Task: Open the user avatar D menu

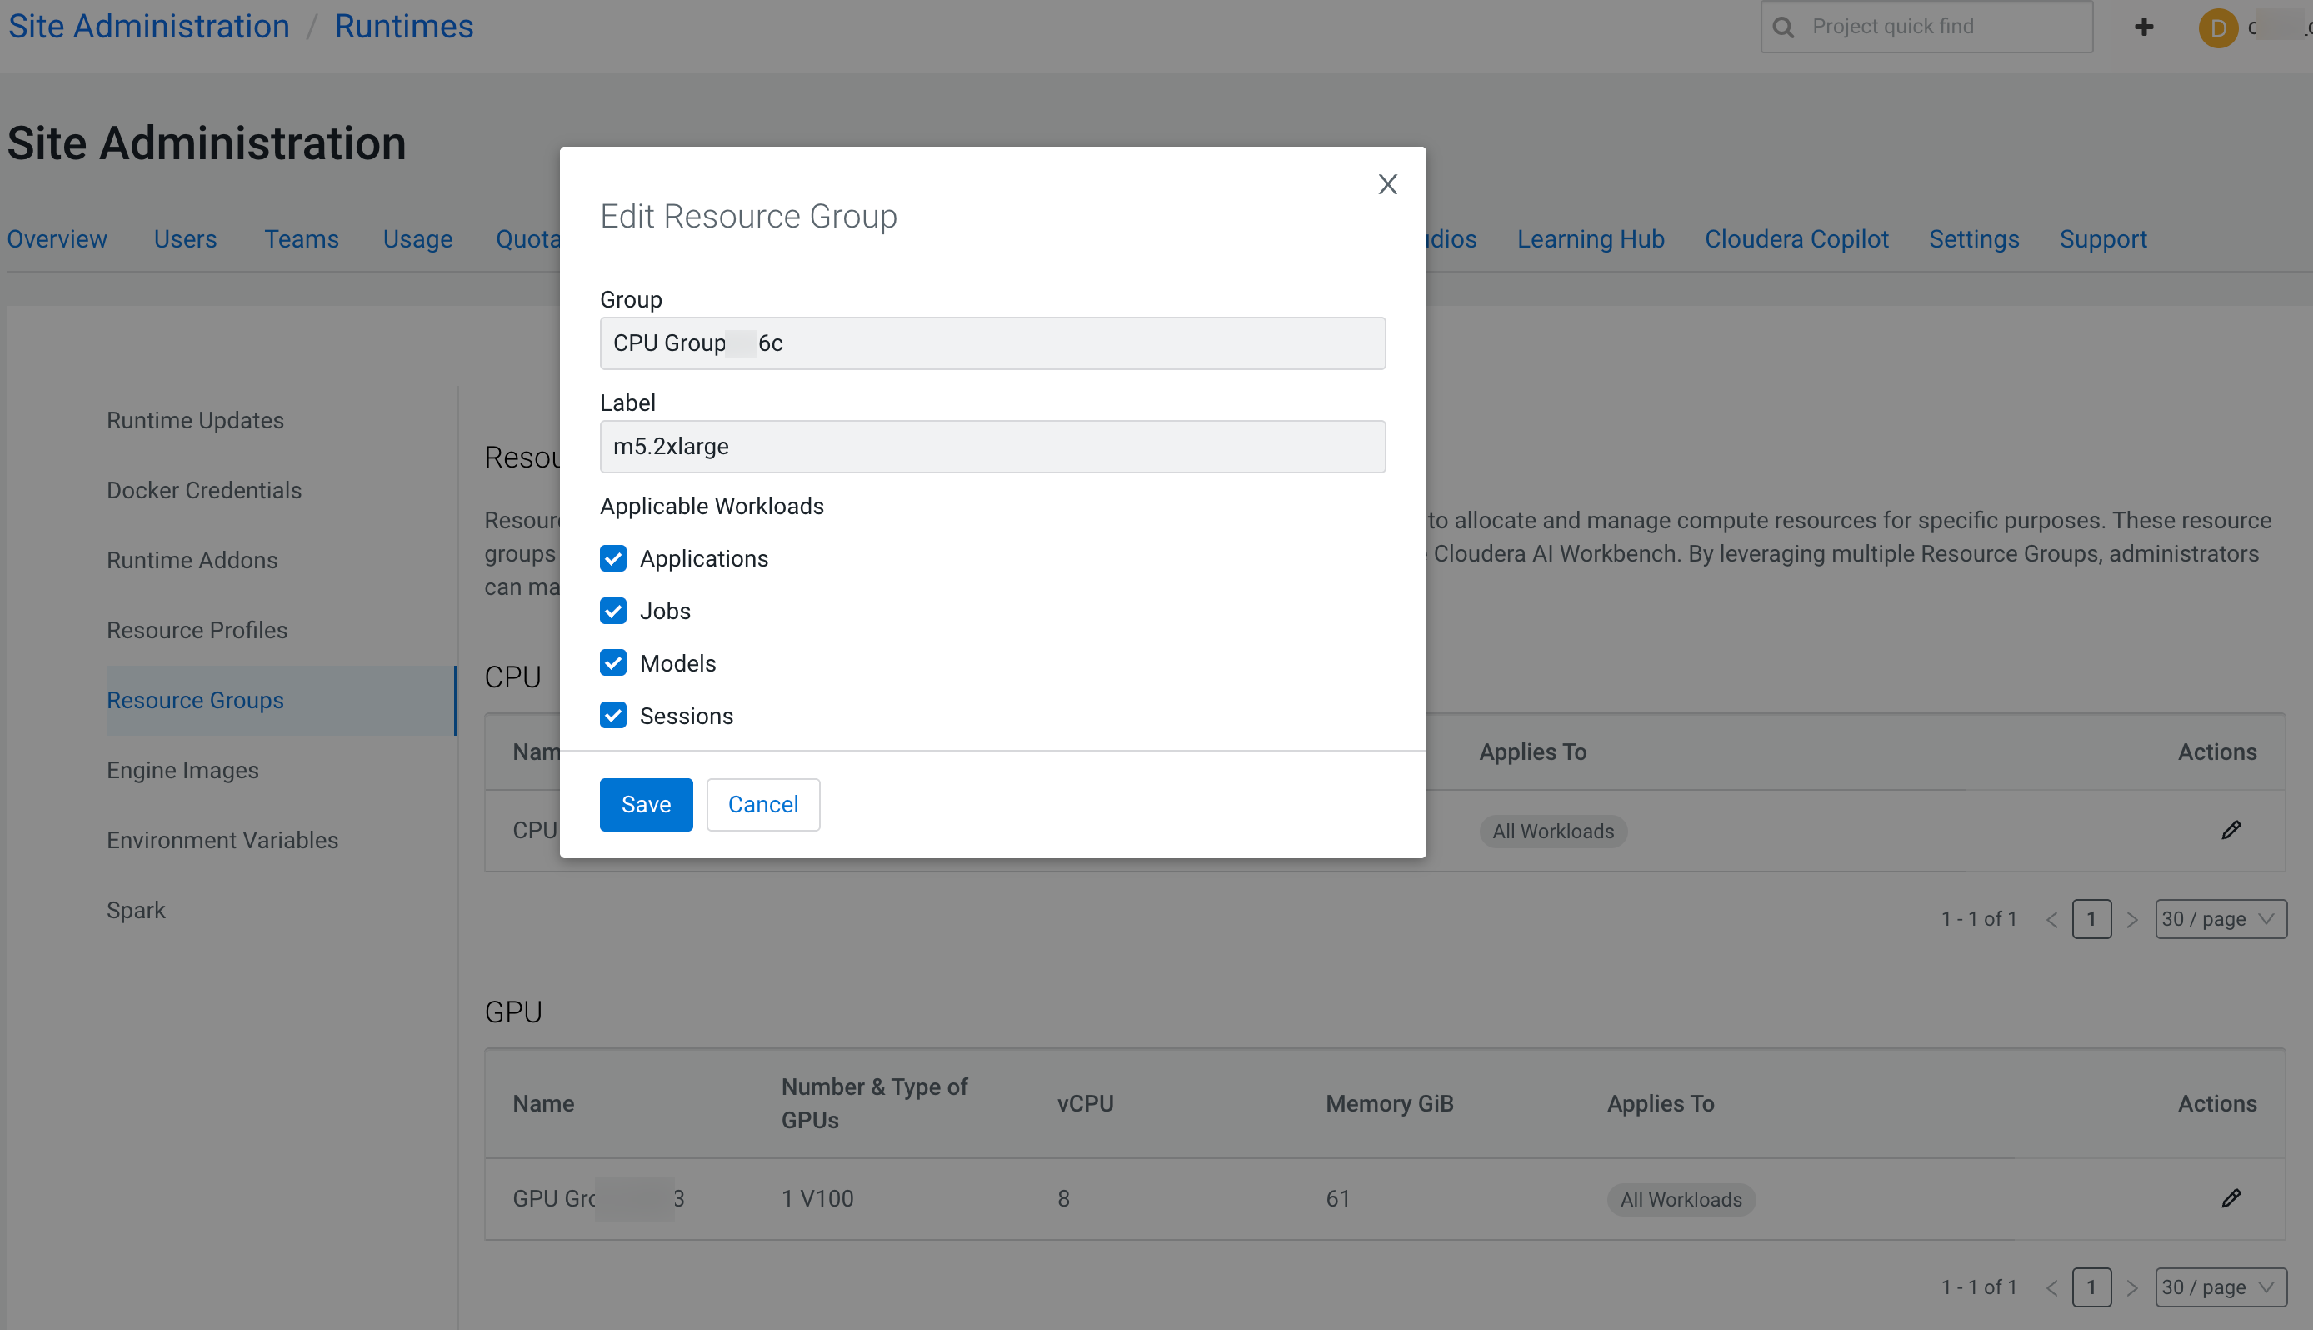Action: (x=2217, y=27)
